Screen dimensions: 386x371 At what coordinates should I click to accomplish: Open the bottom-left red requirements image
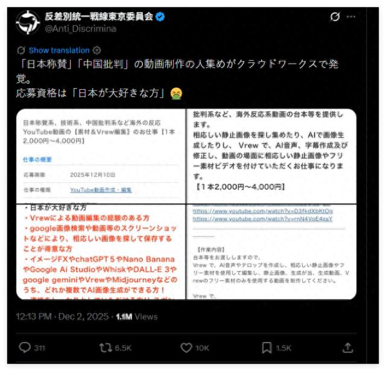click(101, 252)
